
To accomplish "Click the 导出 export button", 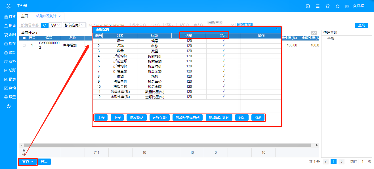I will coord(44,162).
